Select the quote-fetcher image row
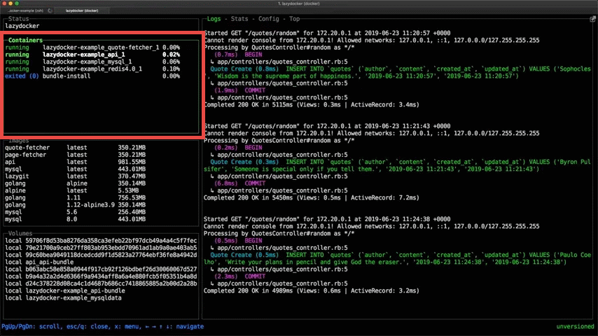 click(27, 148)
